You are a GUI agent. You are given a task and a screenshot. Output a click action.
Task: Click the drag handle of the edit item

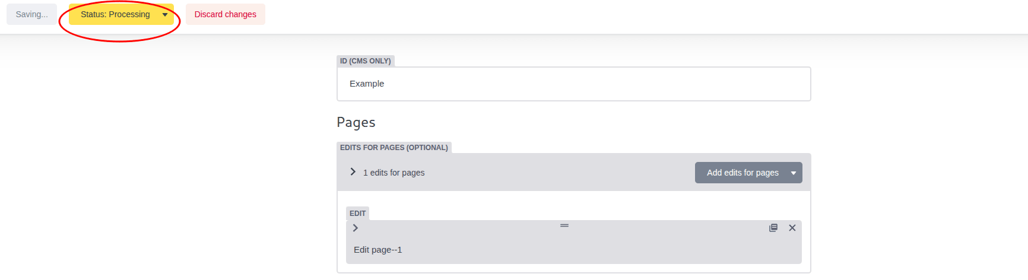tap(564, 225)
